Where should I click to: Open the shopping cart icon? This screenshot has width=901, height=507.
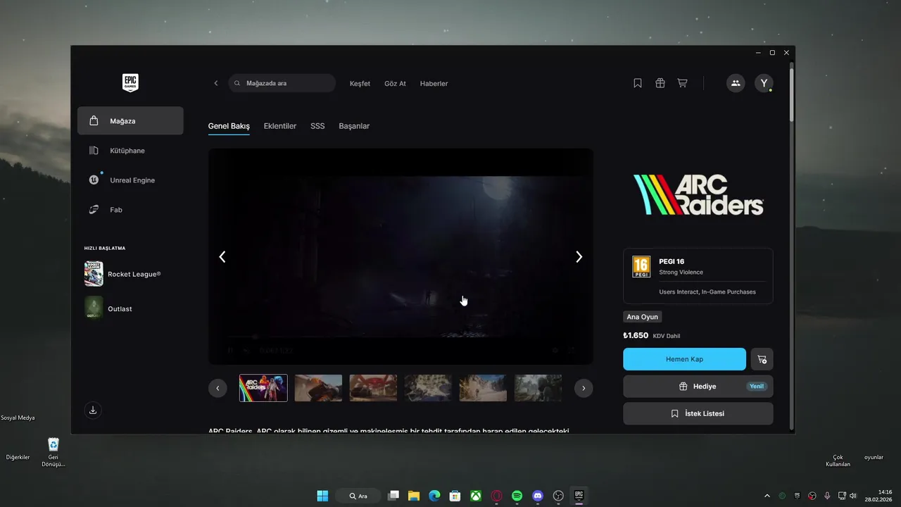[682, 83]
